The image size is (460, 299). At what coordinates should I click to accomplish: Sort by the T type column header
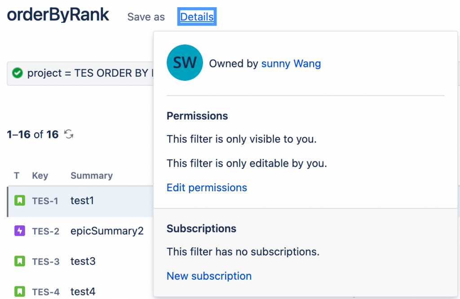[17, 176]
